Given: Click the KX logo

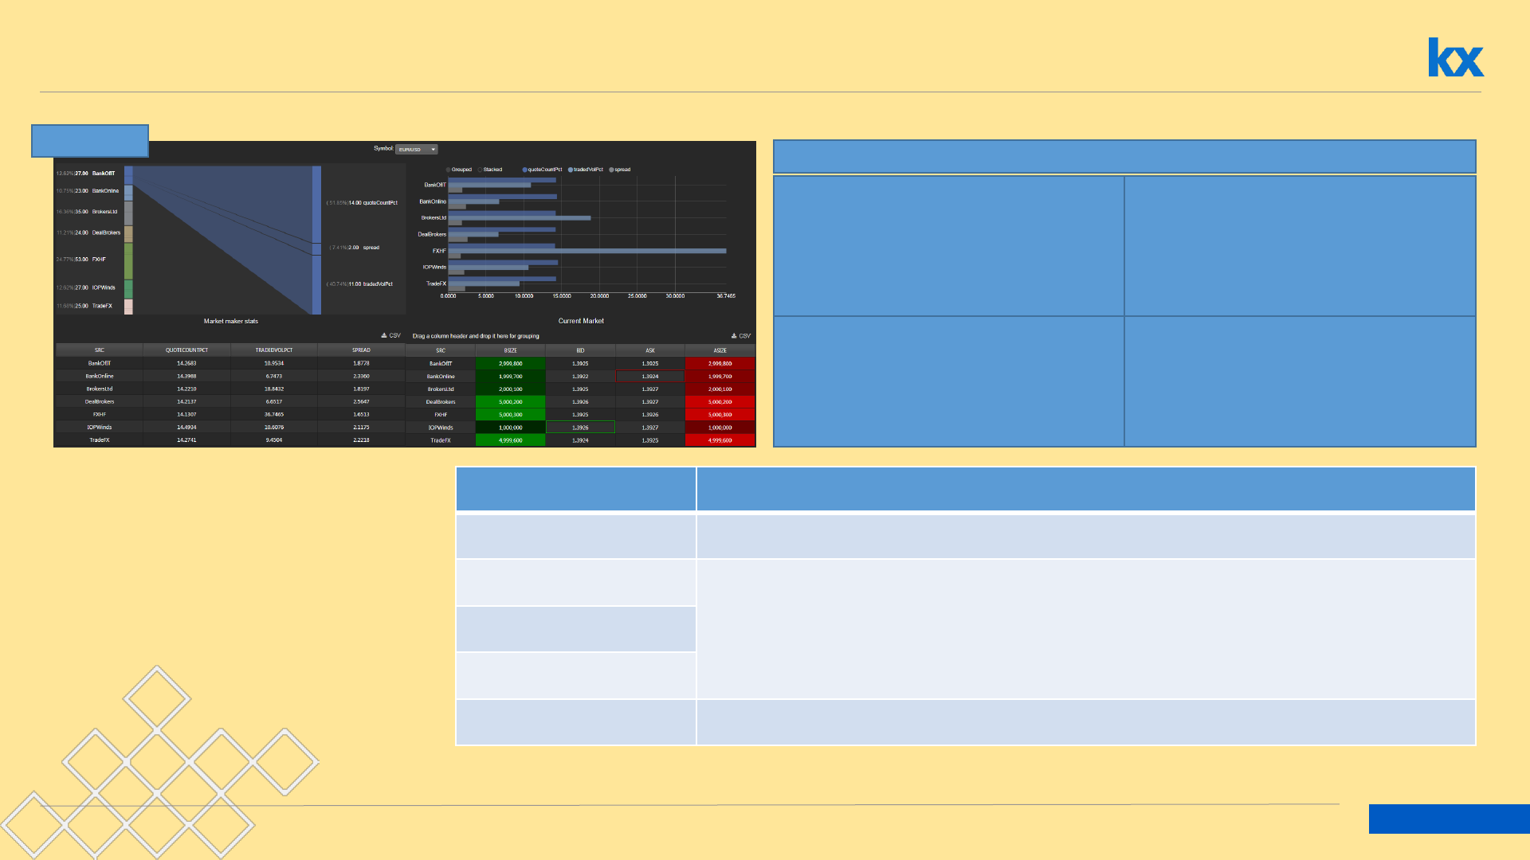Looking at the screenshot, I should tap(1455, 57).
